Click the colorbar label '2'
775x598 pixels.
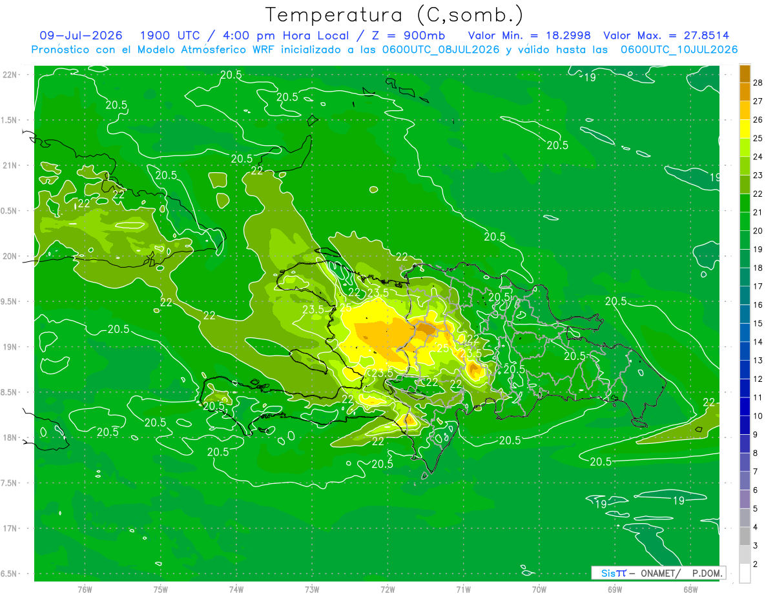[756, 564]
